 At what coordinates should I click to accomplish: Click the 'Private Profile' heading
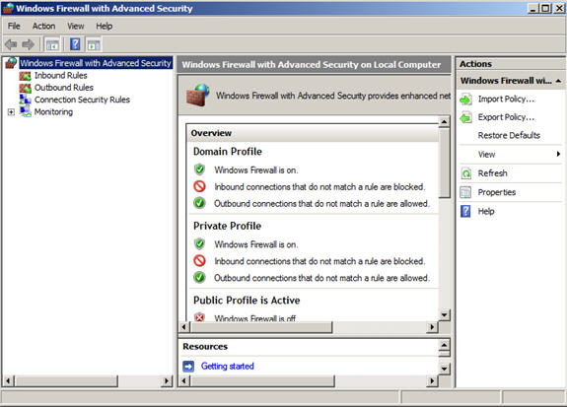pyautogui.click(x=227, y=226)
